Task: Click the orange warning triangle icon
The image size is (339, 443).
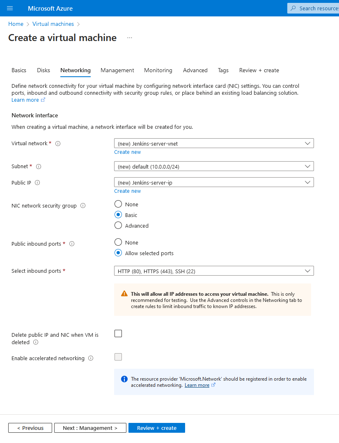Action: (124, 294)
